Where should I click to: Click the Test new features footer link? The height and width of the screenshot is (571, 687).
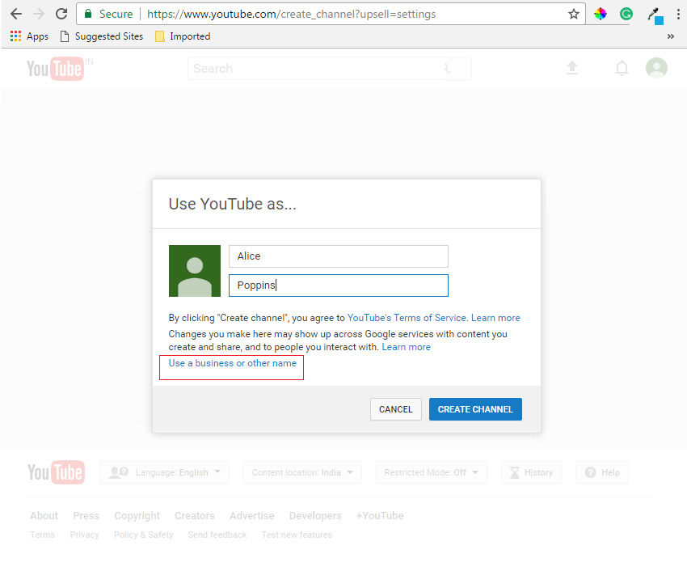pos(297,535)
